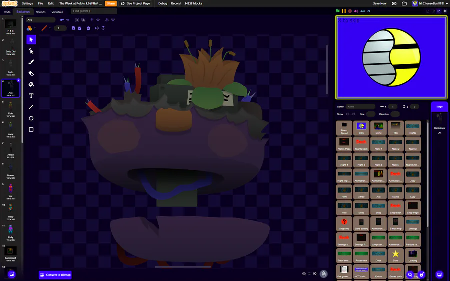The width and height of the screenshot is (450, 281).
Task: Open the My Stuff folder icon
Action: coord(404,3)
